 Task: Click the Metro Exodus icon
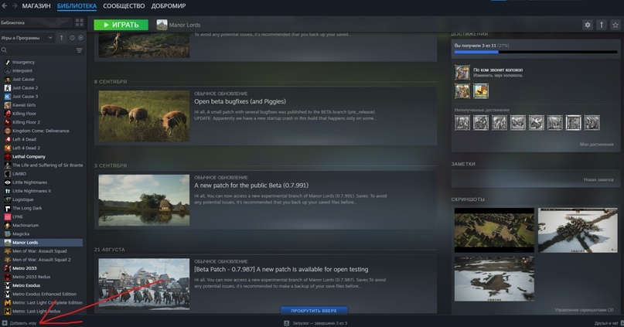pyautogui.click(x=8, y=285)
